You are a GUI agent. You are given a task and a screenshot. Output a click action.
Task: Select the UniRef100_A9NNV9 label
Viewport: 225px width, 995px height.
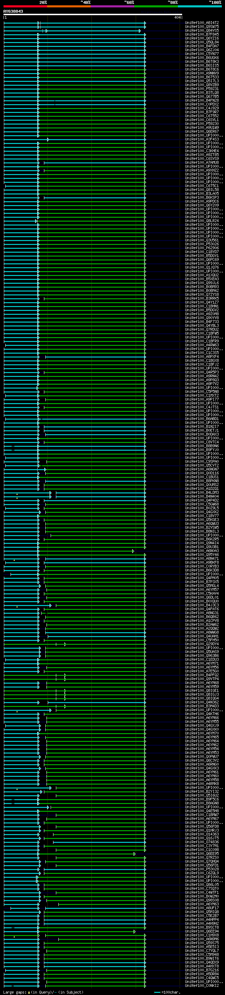202,73
